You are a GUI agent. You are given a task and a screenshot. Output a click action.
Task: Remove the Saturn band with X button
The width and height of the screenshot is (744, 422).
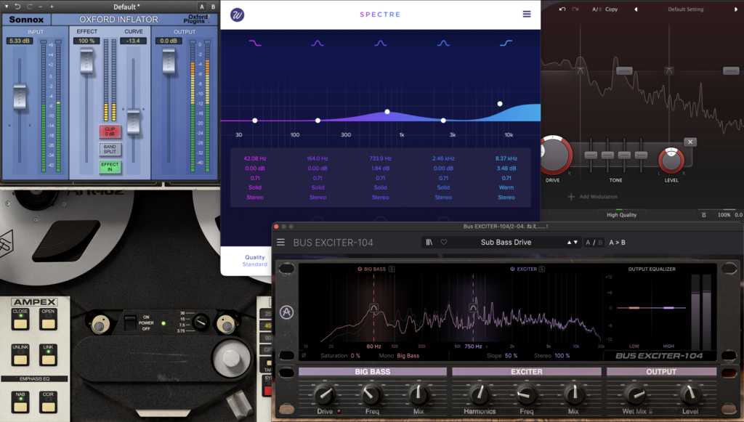(x=690, y=142)
